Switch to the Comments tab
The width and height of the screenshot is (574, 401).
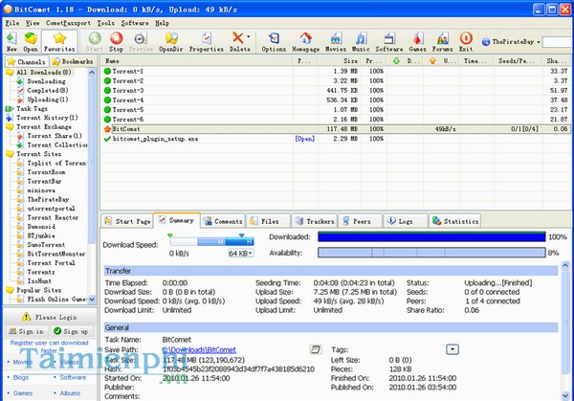(223, 221)
